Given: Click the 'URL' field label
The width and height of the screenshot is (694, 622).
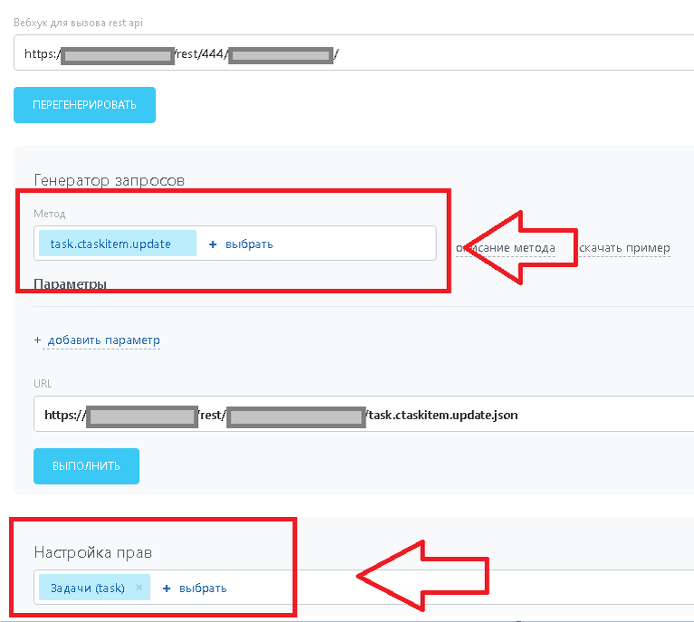Looking at the screenshot, I should point(43,383).
